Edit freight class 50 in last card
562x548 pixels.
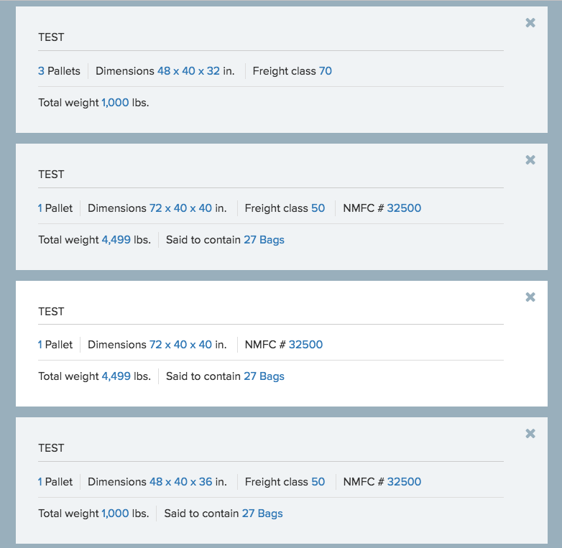tap(318, 482)
